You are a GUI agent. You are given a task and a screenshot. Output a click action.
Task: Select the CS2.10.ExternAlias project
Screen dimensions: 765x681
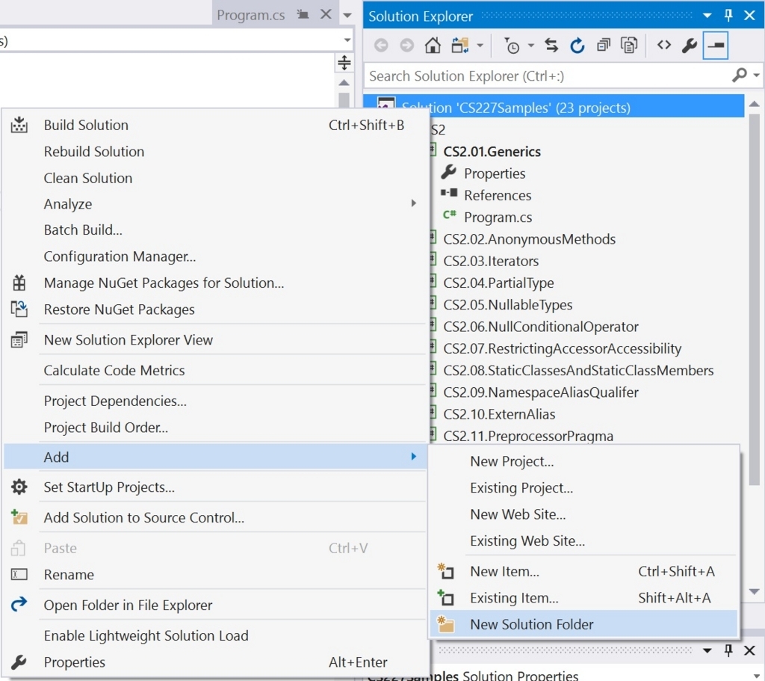click(499, 414)
